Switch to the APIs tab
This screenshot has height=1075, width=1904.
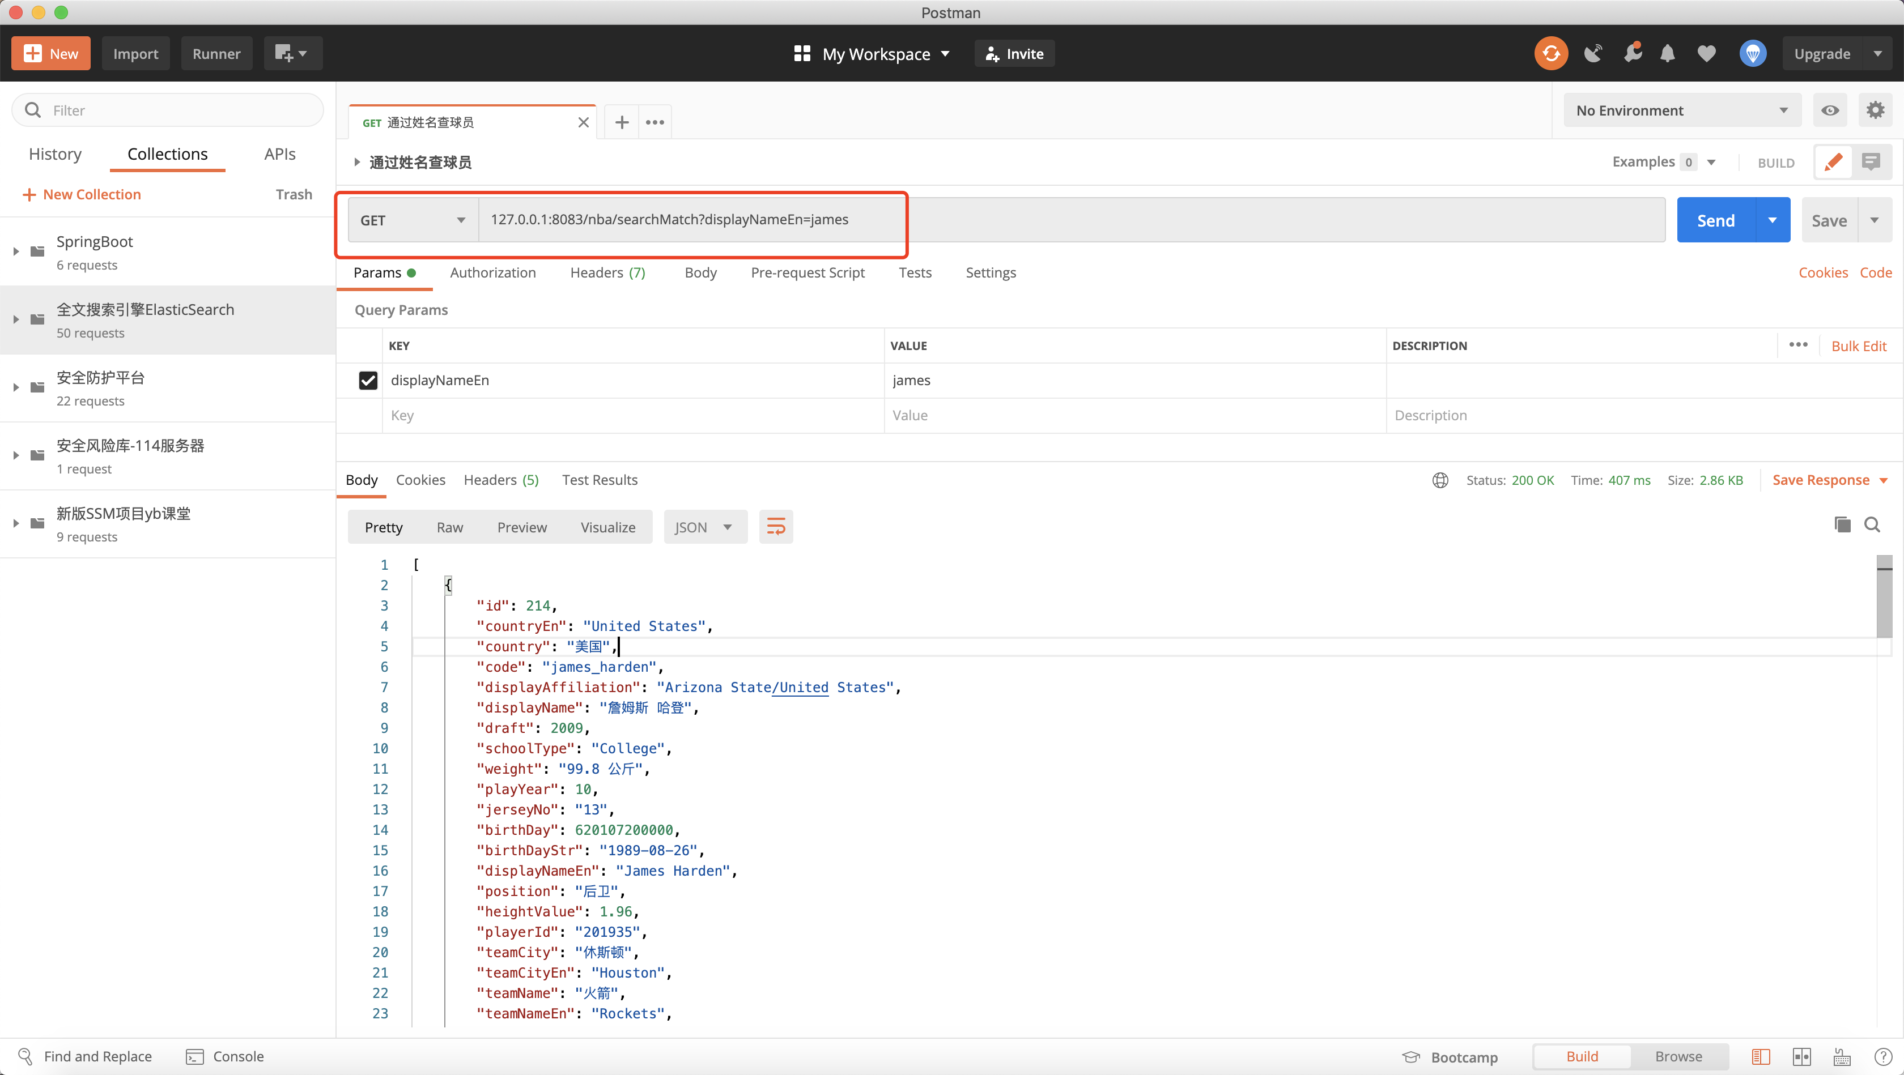click(x=280, y=153)
